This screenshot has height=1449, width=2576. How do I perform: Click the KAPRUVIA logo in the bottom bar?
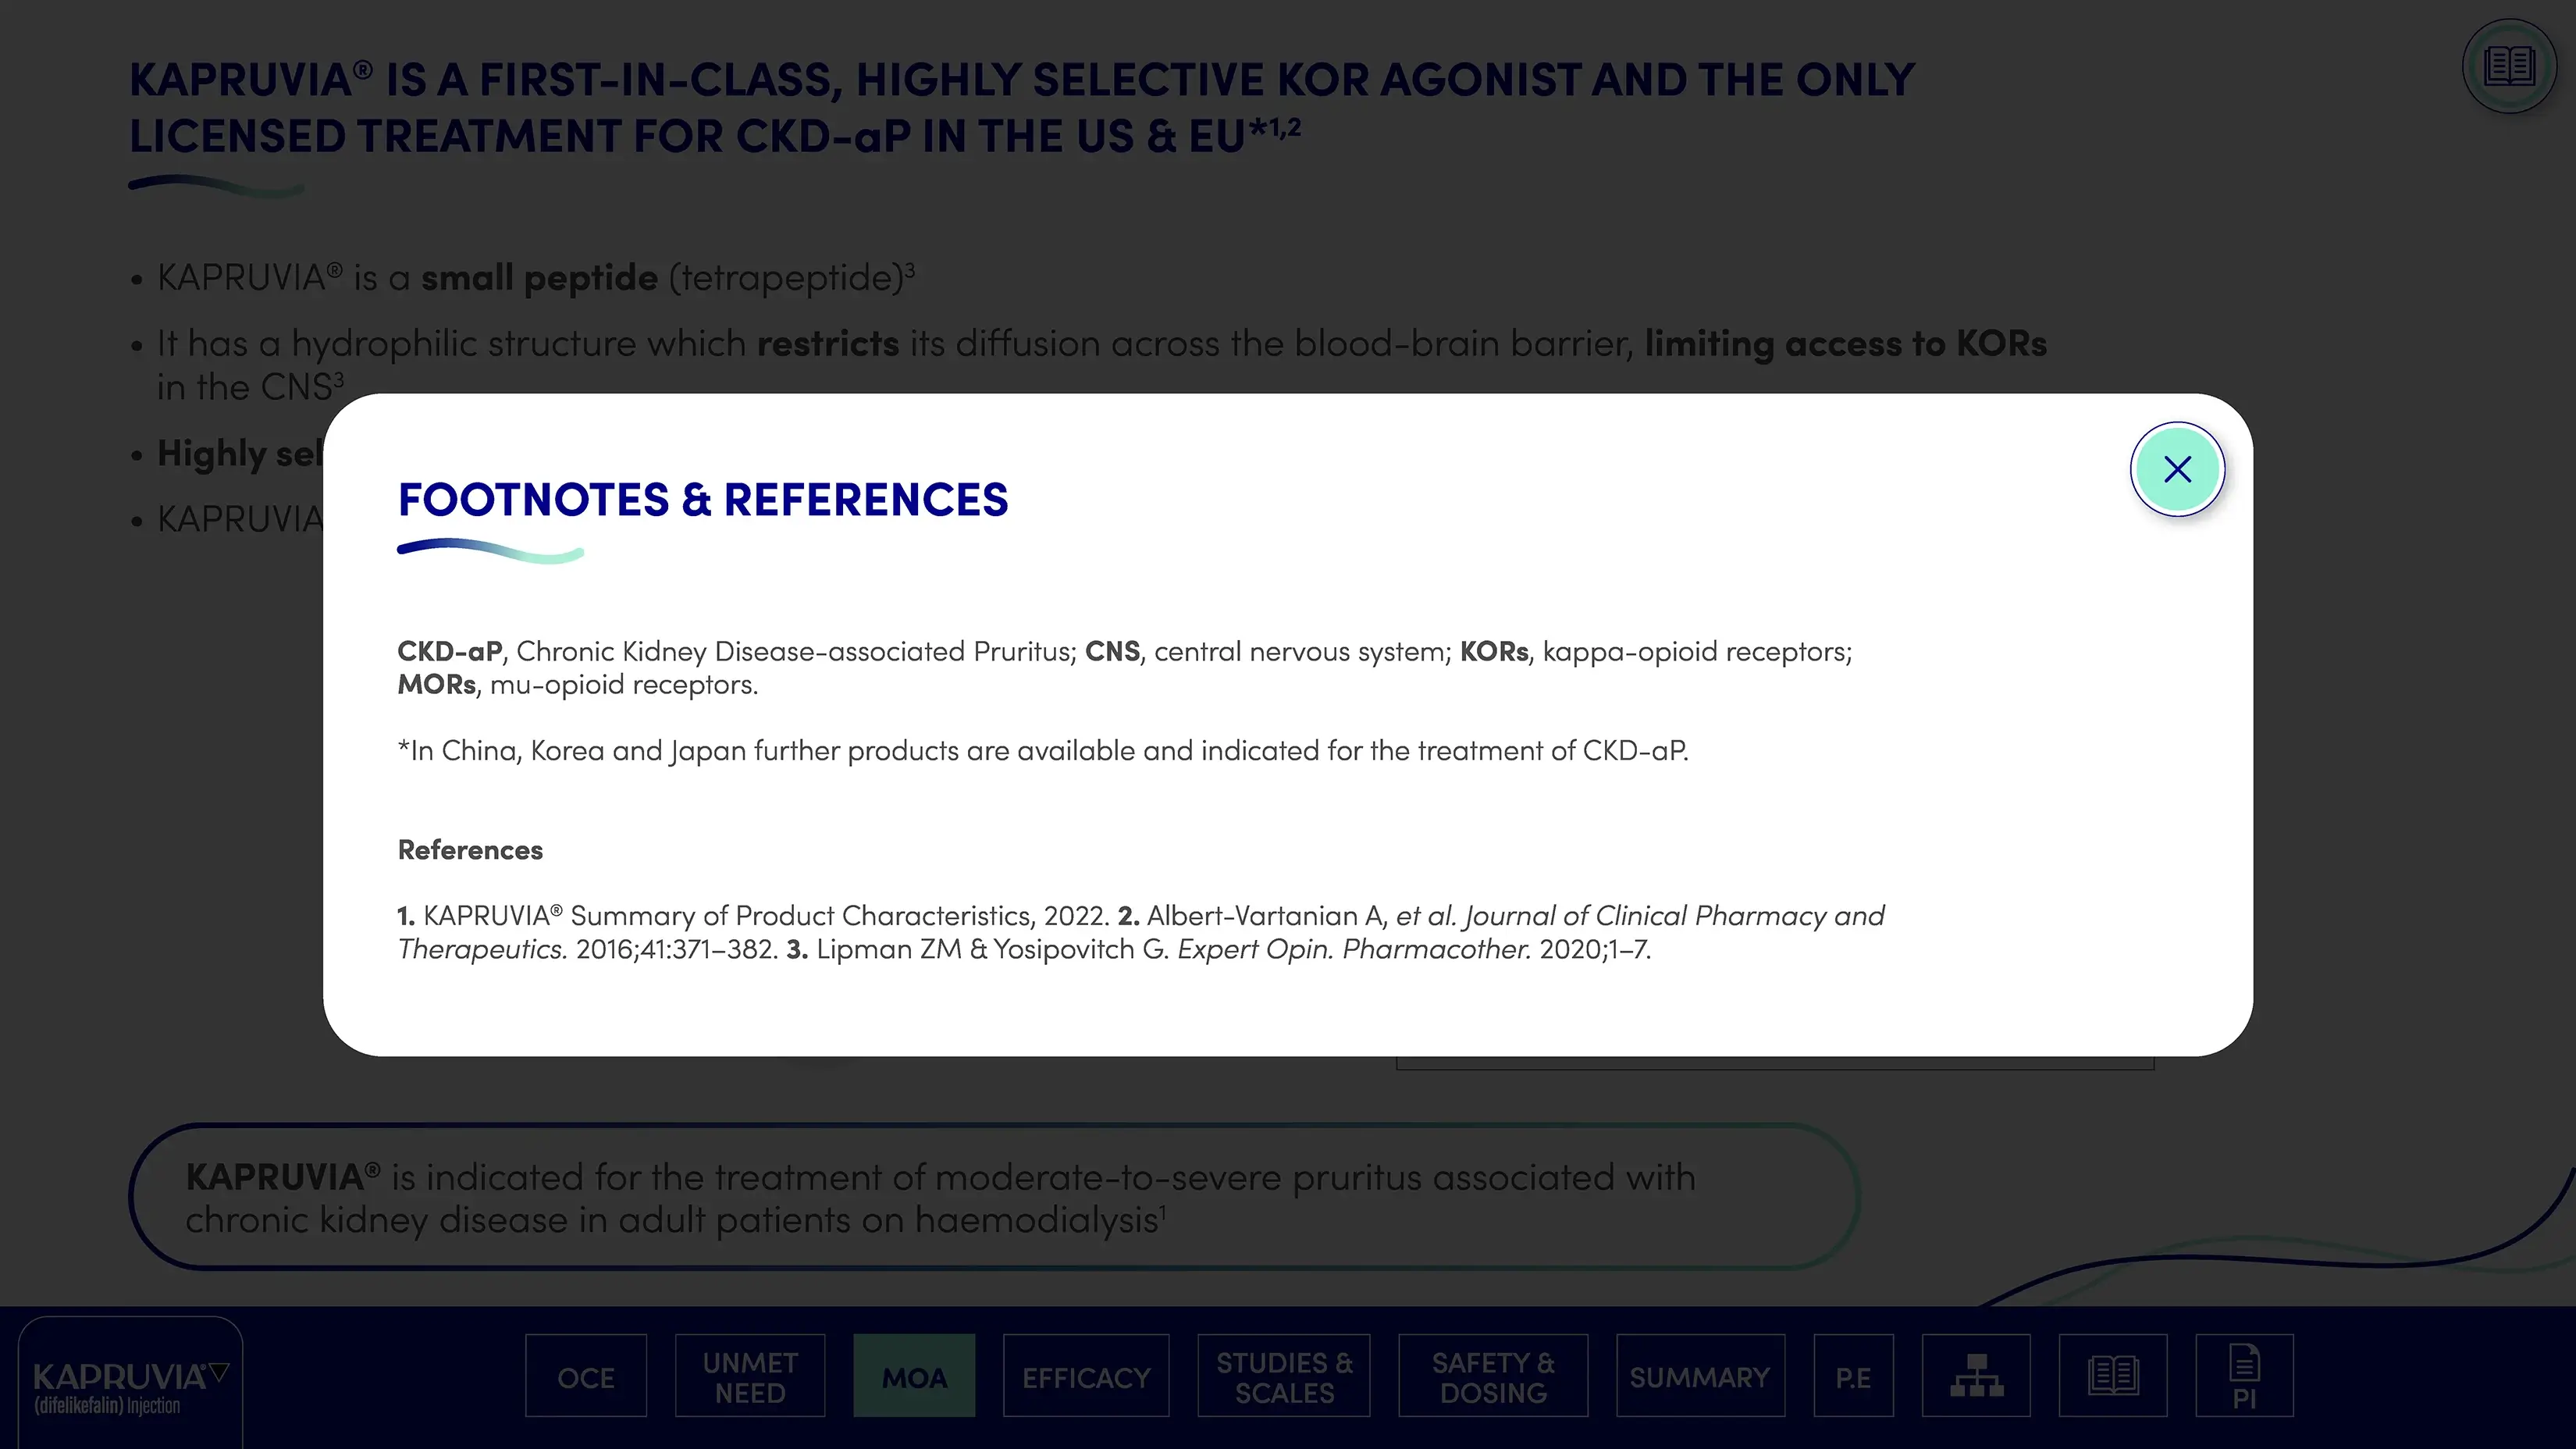tap(130, 1385)
